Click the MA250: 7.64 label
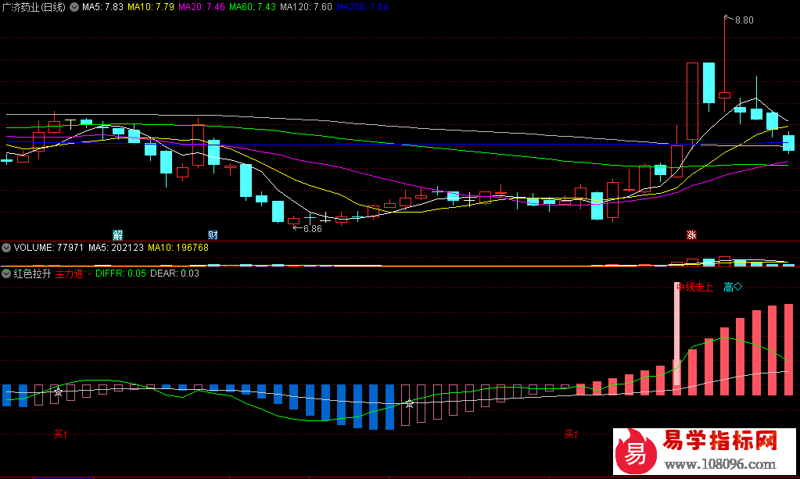 362,7
